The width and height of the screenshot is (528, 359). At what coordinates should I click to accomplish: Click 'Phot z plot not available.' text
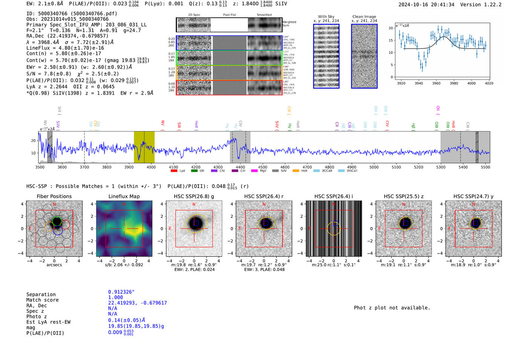tap(392, 308)
